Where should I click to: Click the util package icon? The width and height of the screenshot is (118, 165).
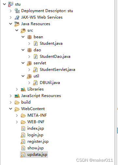tap(29, 76)
